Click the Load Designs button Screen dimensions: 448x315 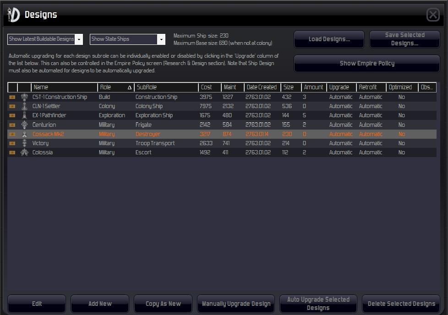click(x=329, y=39)
